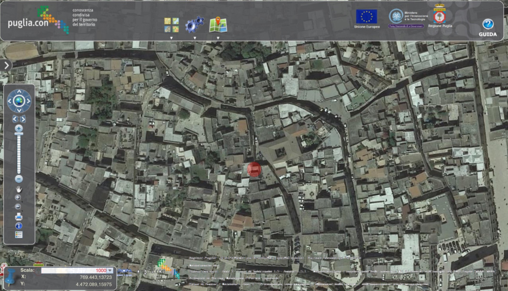Viewport: 508px width, 291px height.
Task: Go to previous map extent arrow
Action: 15,119
